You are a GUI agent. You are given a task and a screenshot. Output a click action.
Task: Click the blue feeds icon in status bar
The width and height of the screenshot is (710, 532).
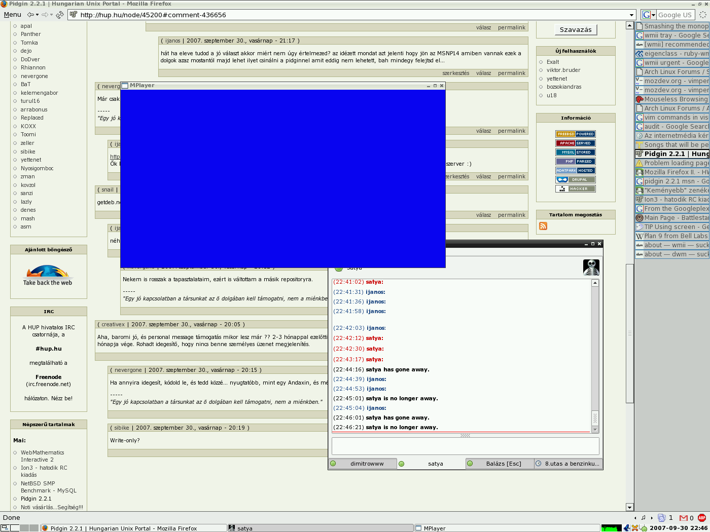[661, 518]
